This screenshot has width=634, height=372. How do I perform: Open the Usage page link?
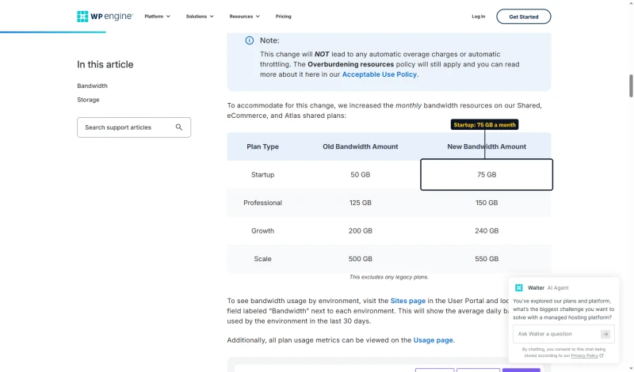pyautogui.click(x=433, y=340)
